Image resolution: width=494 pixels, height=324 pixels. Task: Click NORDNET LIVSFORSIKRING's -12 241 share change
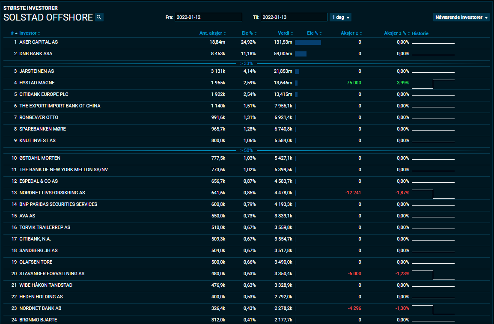[353, 193]
